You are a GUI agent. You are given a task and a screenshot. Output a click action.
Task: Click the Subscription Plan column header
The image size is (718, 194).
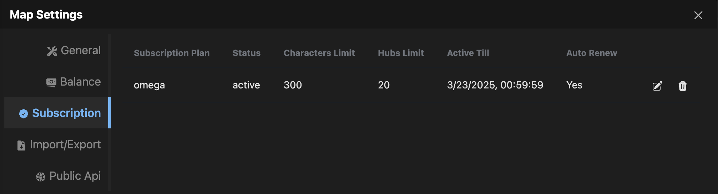pyautogui.click(x=172, y=53)
